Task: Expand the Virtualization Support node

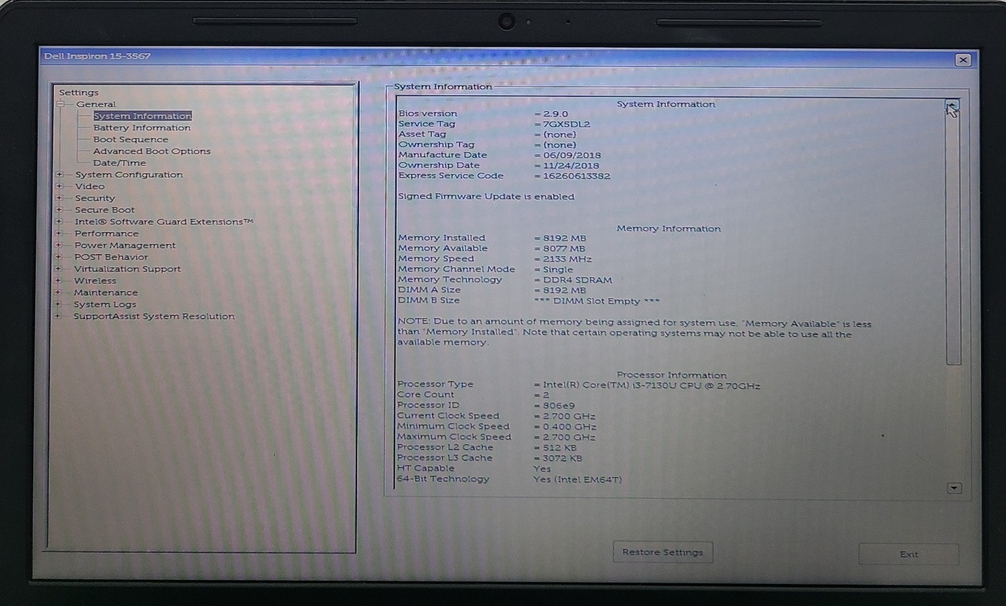Action: tap(58, 268)
